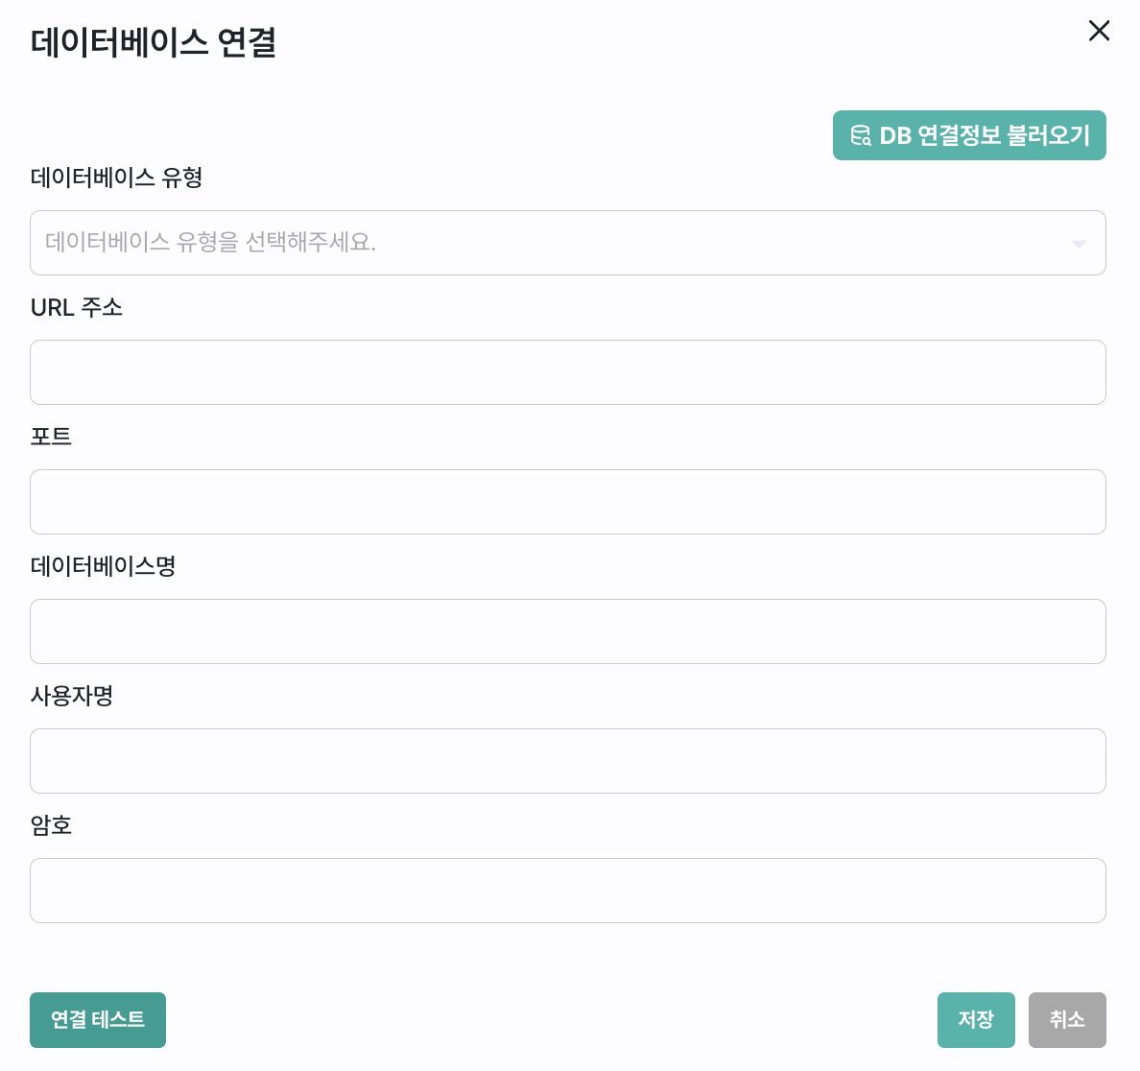Close the 데이터베이스 연결 dialog with X
This screenshot has width=1140, height=1071.
(x=1099, y=31)
